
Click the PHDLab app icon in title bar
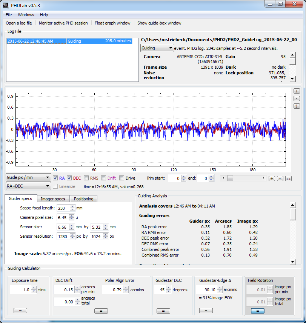[x=6, y=5]
